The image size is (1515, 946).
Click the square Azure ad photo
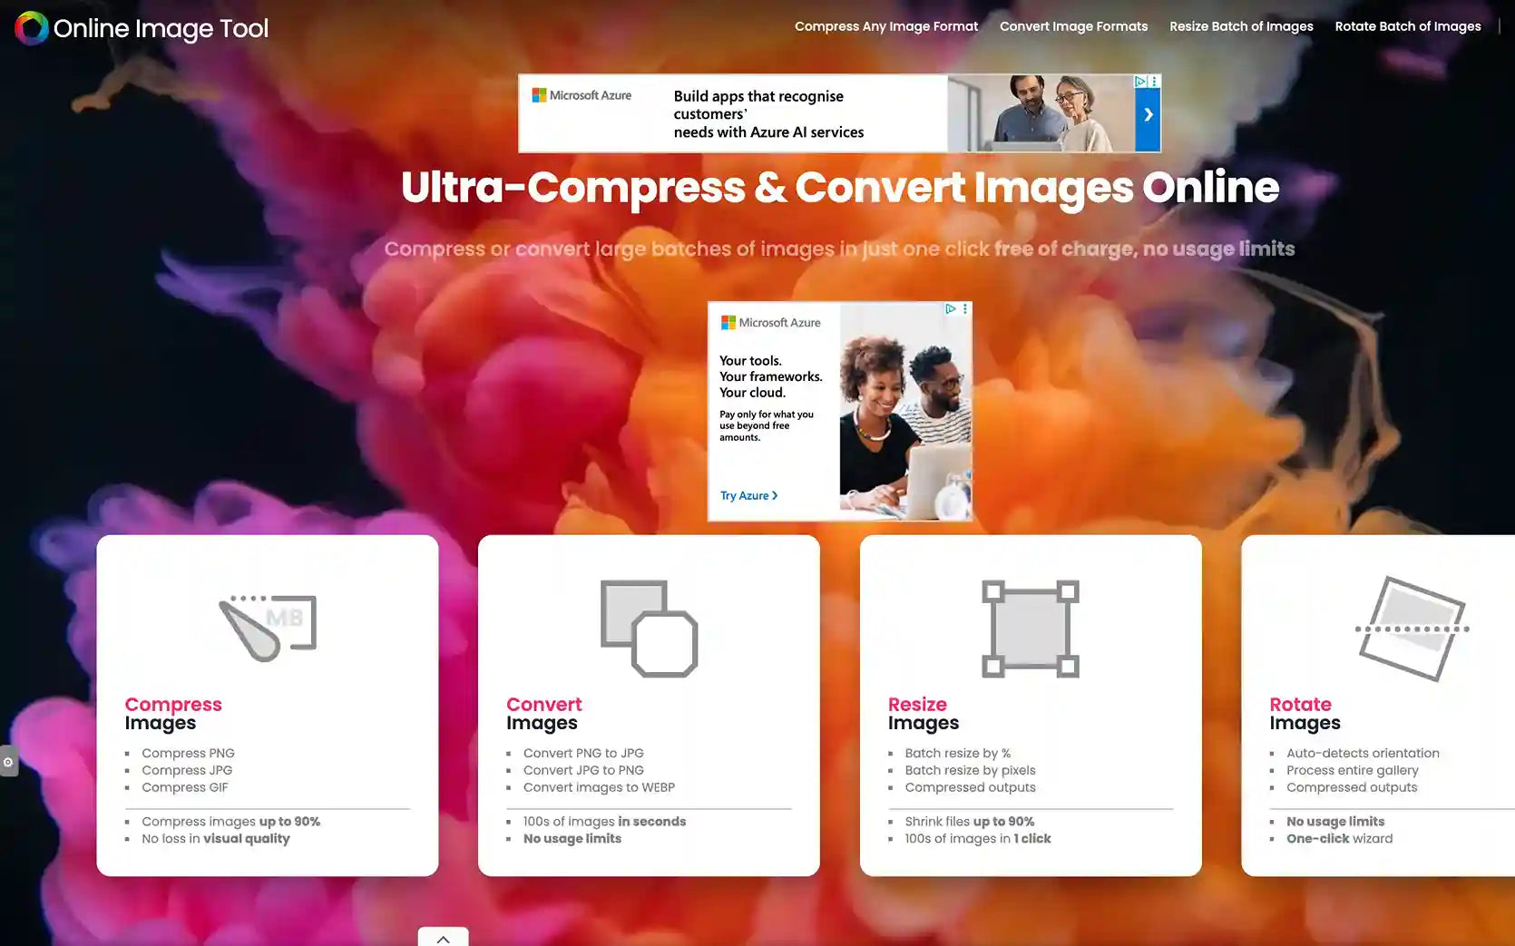click(x=905, y=412)
